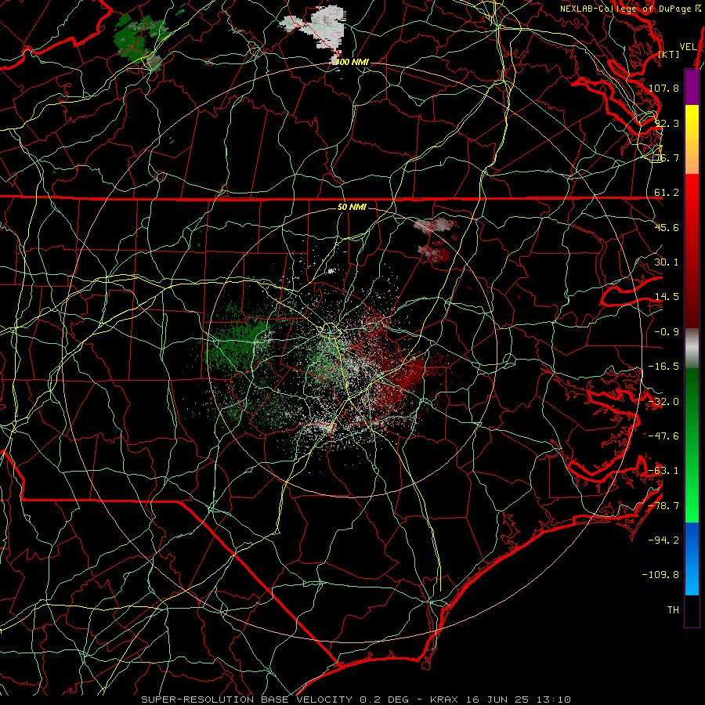Screen dimensions: 705x705
Task: Click the TH legend label
Action: (673, 610)
